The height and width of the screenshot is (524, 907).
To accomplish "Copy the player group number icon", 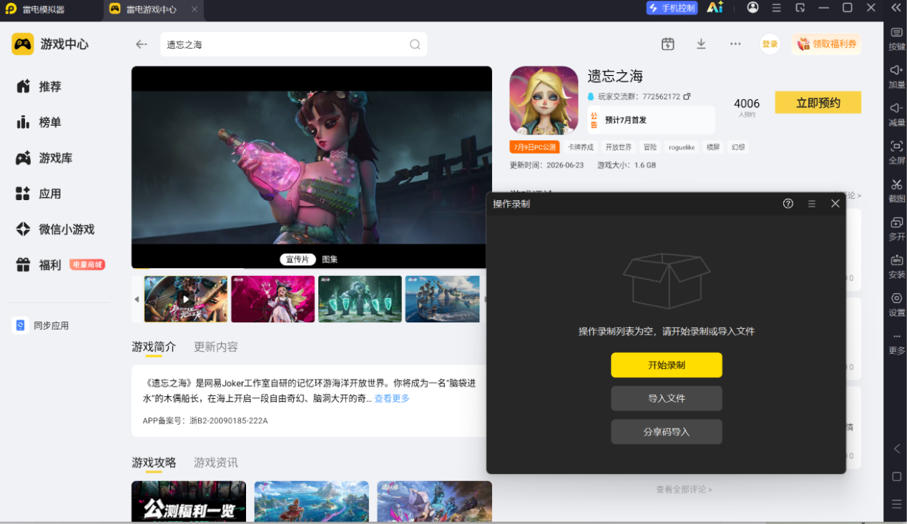I will point(687,97).
